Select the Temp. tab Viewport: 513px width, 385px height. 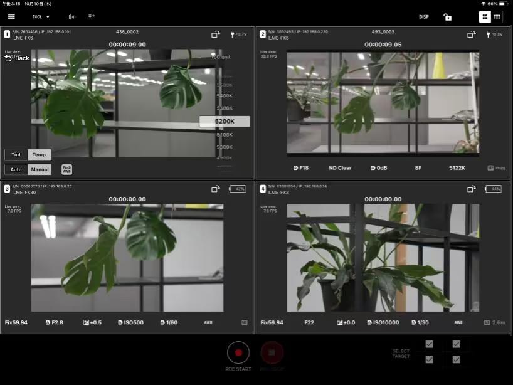coord(40,154)
